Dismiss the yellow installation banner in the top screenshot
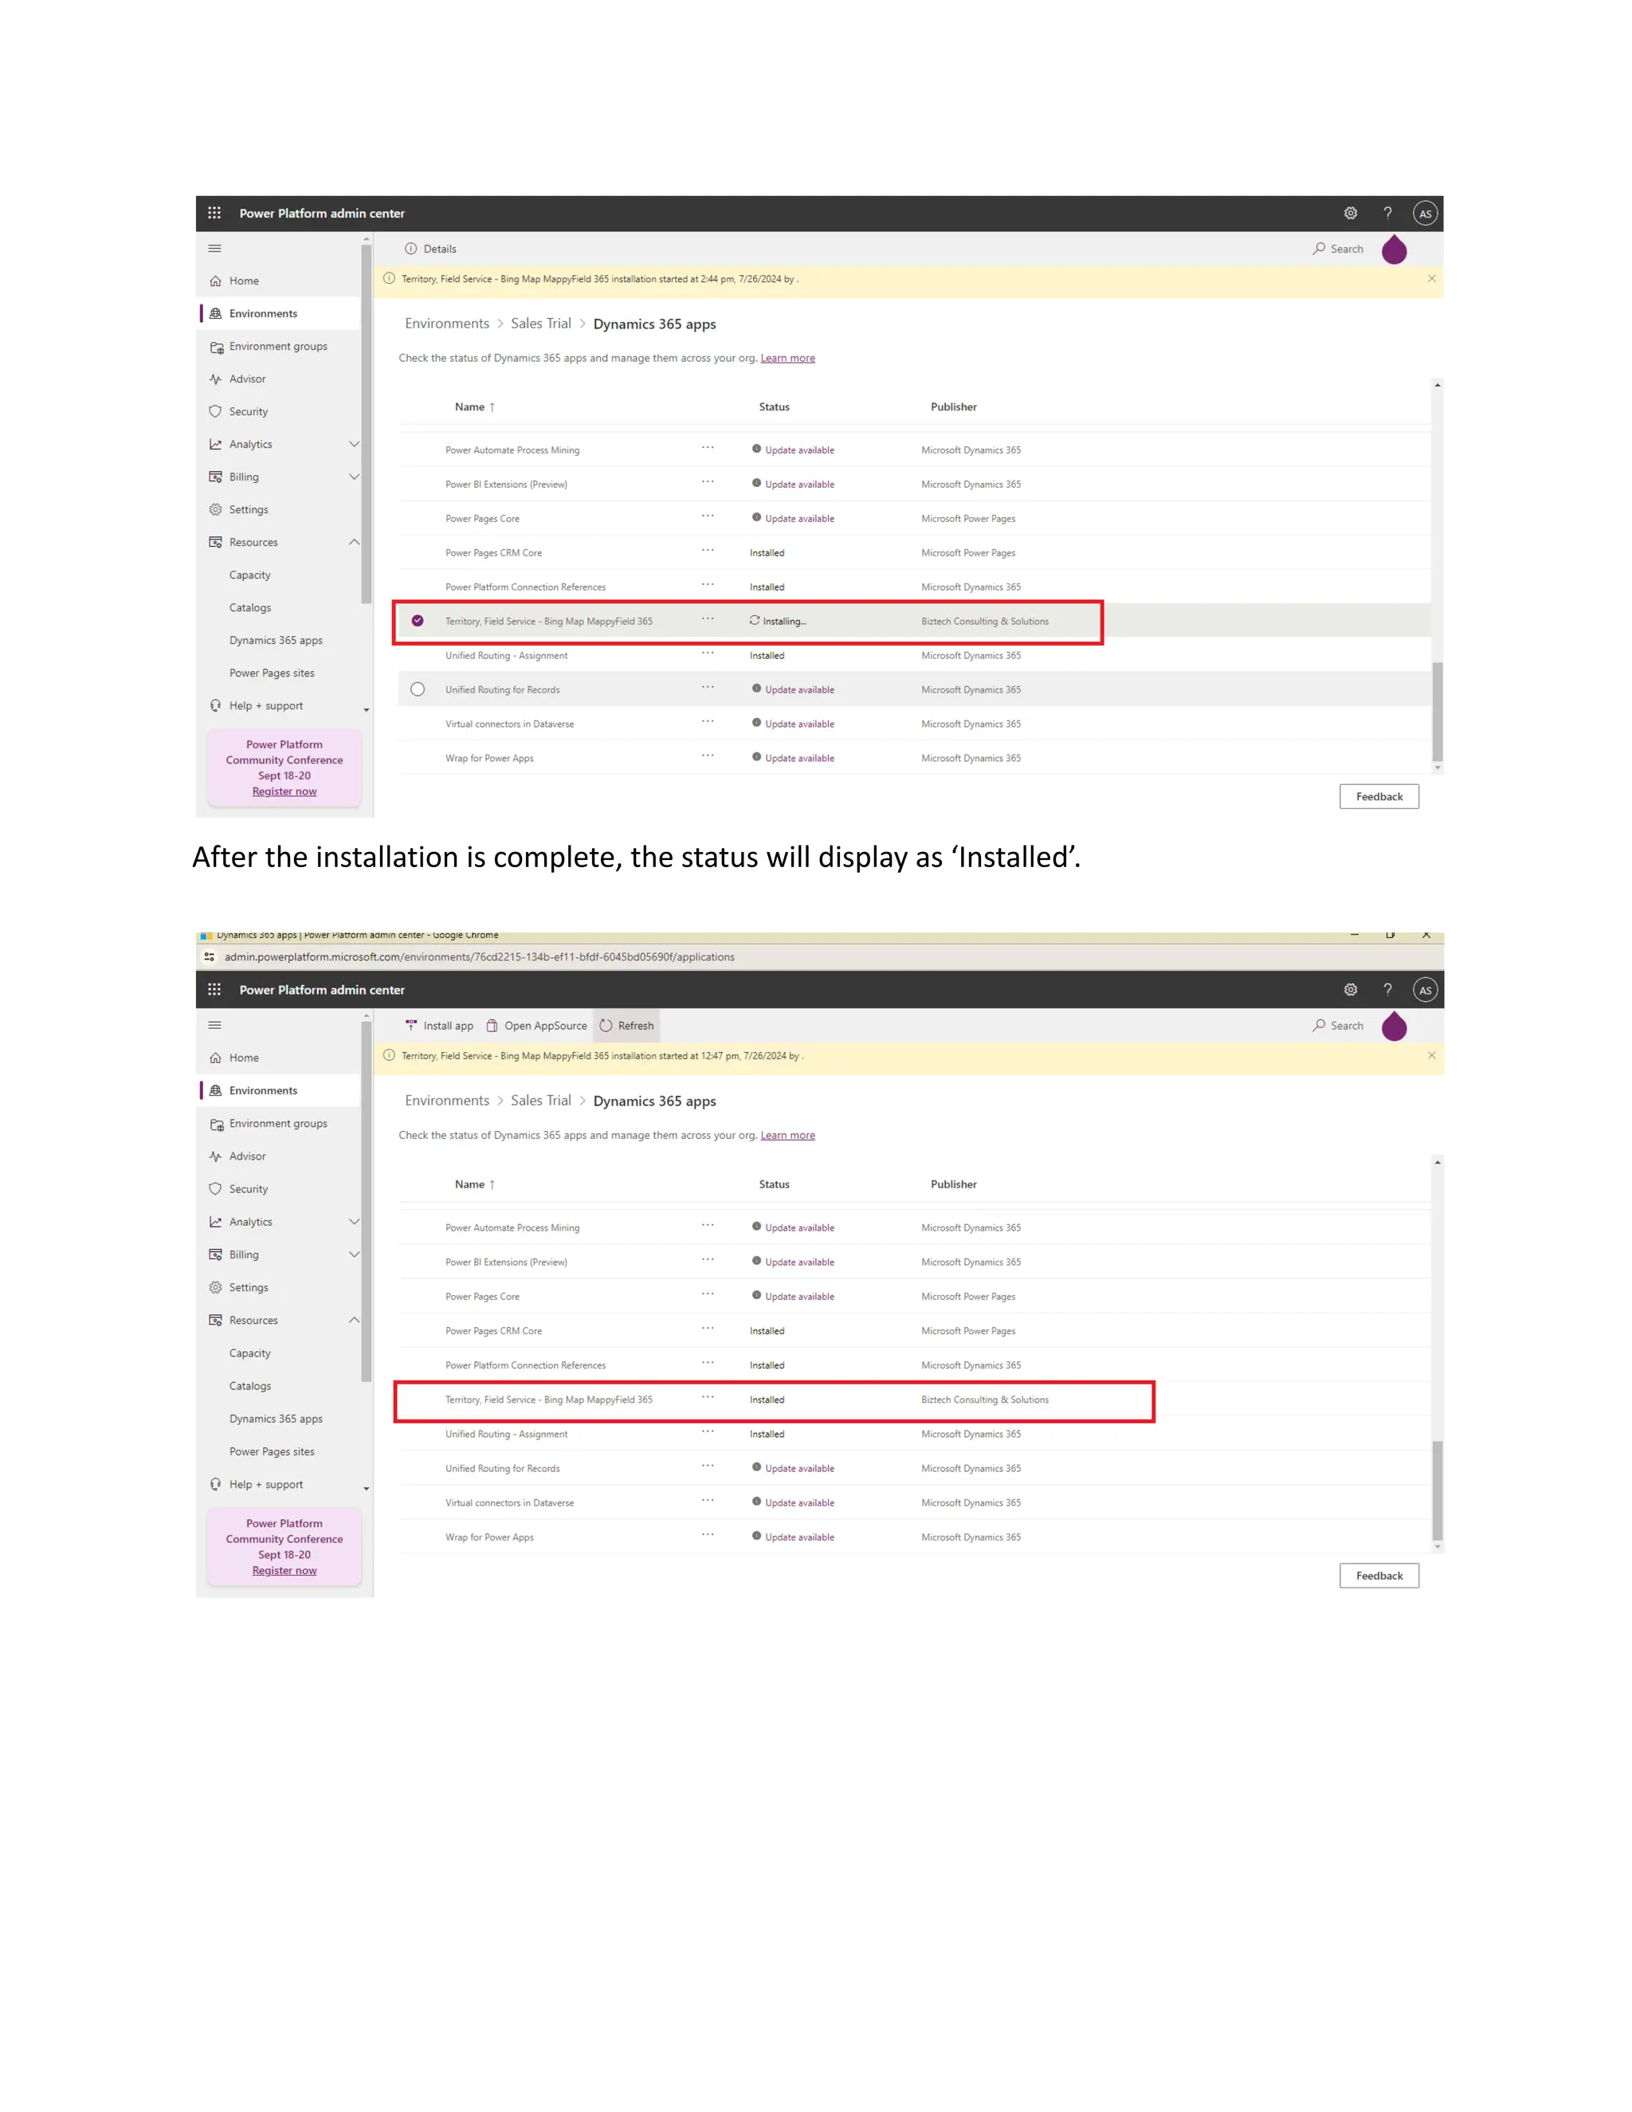The height and width of the screenshot is (2112, 1632). [1431, 278]
